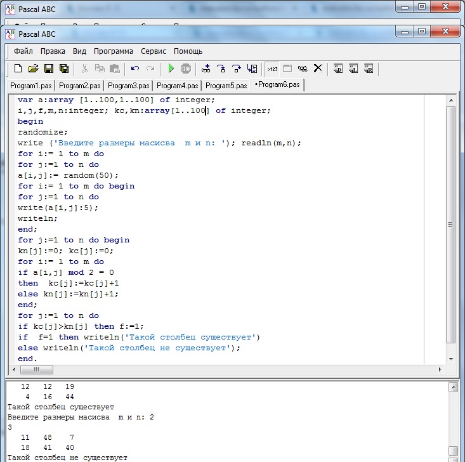Viewport: 465px width, 462px height.
Task: Switch to the Program4.pas tab
Action: pos(178,85)
